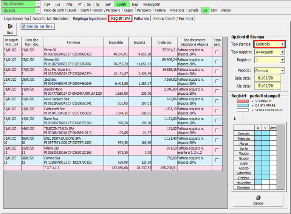Screen dimensions: 291x214
Task: Switch to the Liquidazioni Iva tab
Action: (17, 19)
